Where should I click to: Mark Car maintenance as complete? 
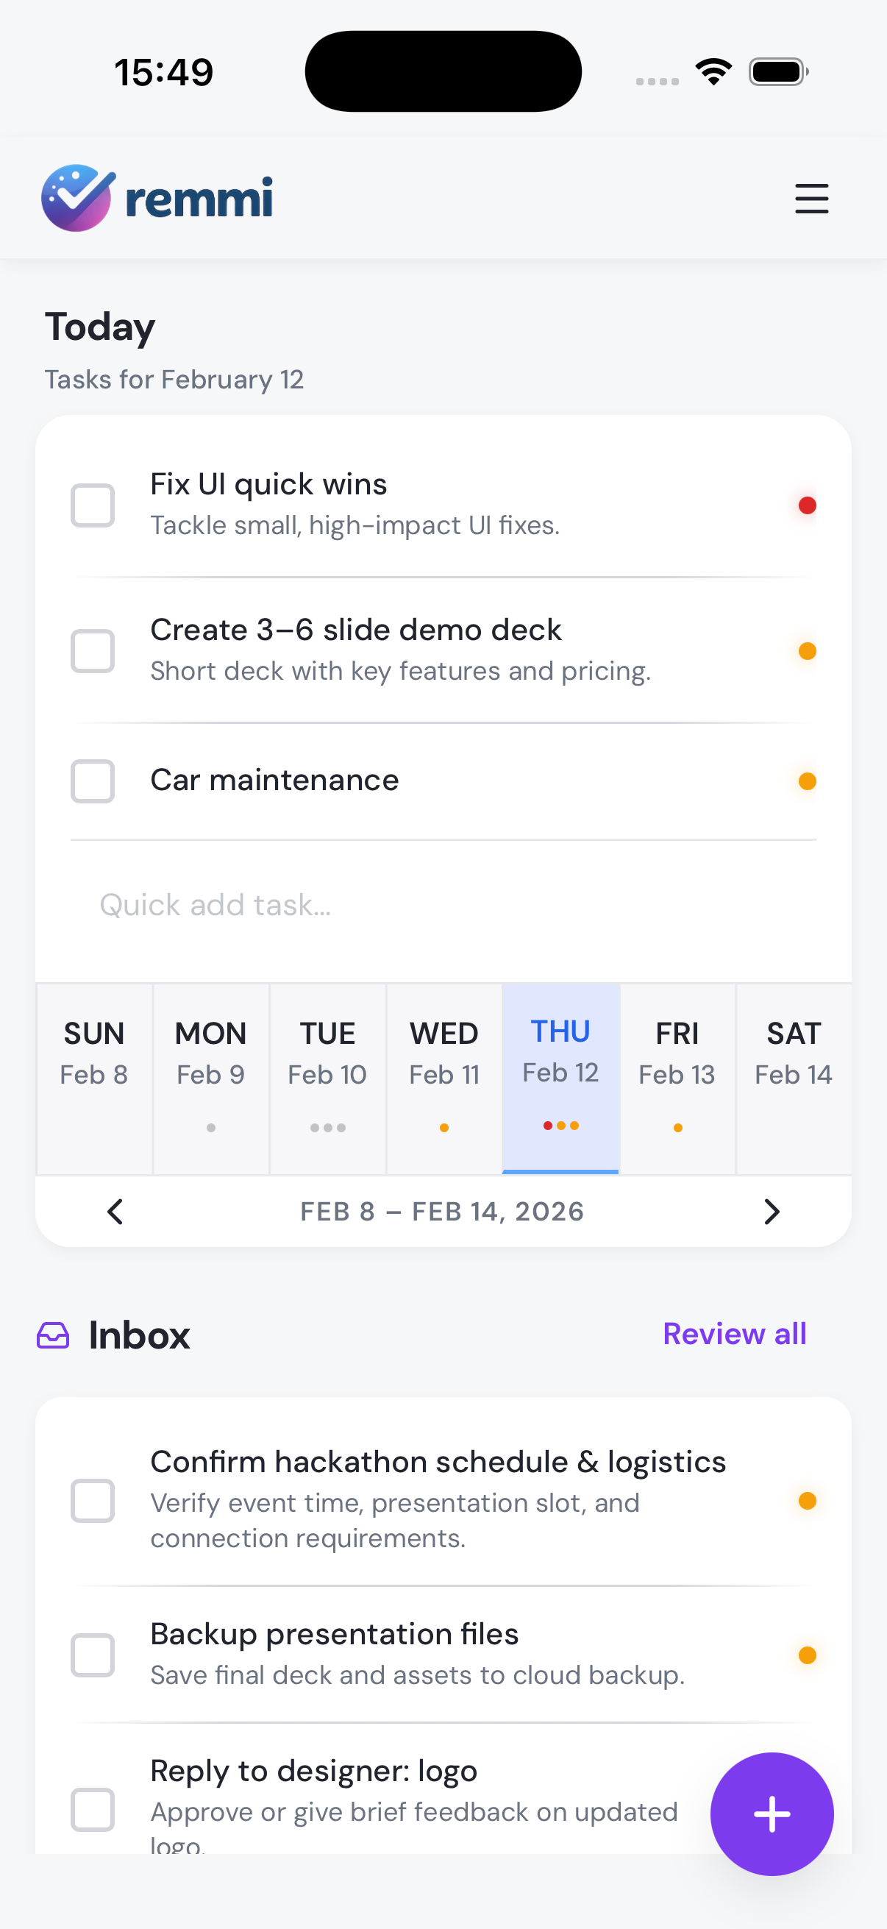click(x=93, y=781)
